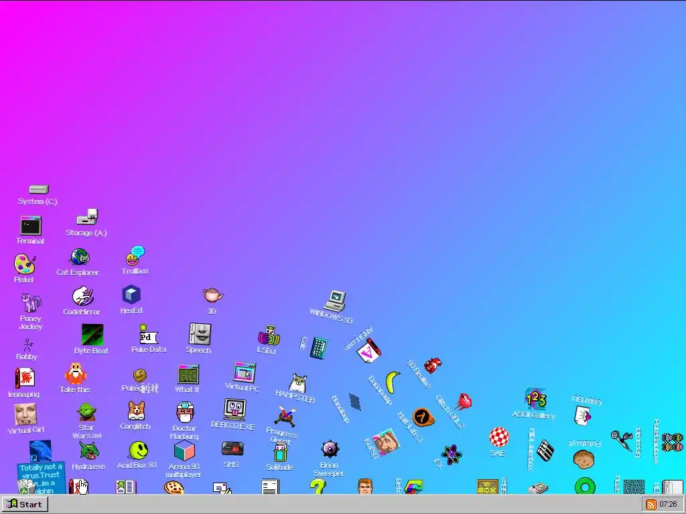This screenshot has width=686, height=514.
Task: Launch Piskel paint palette icon
Action: pyautogui.click(x=25, y=264)
